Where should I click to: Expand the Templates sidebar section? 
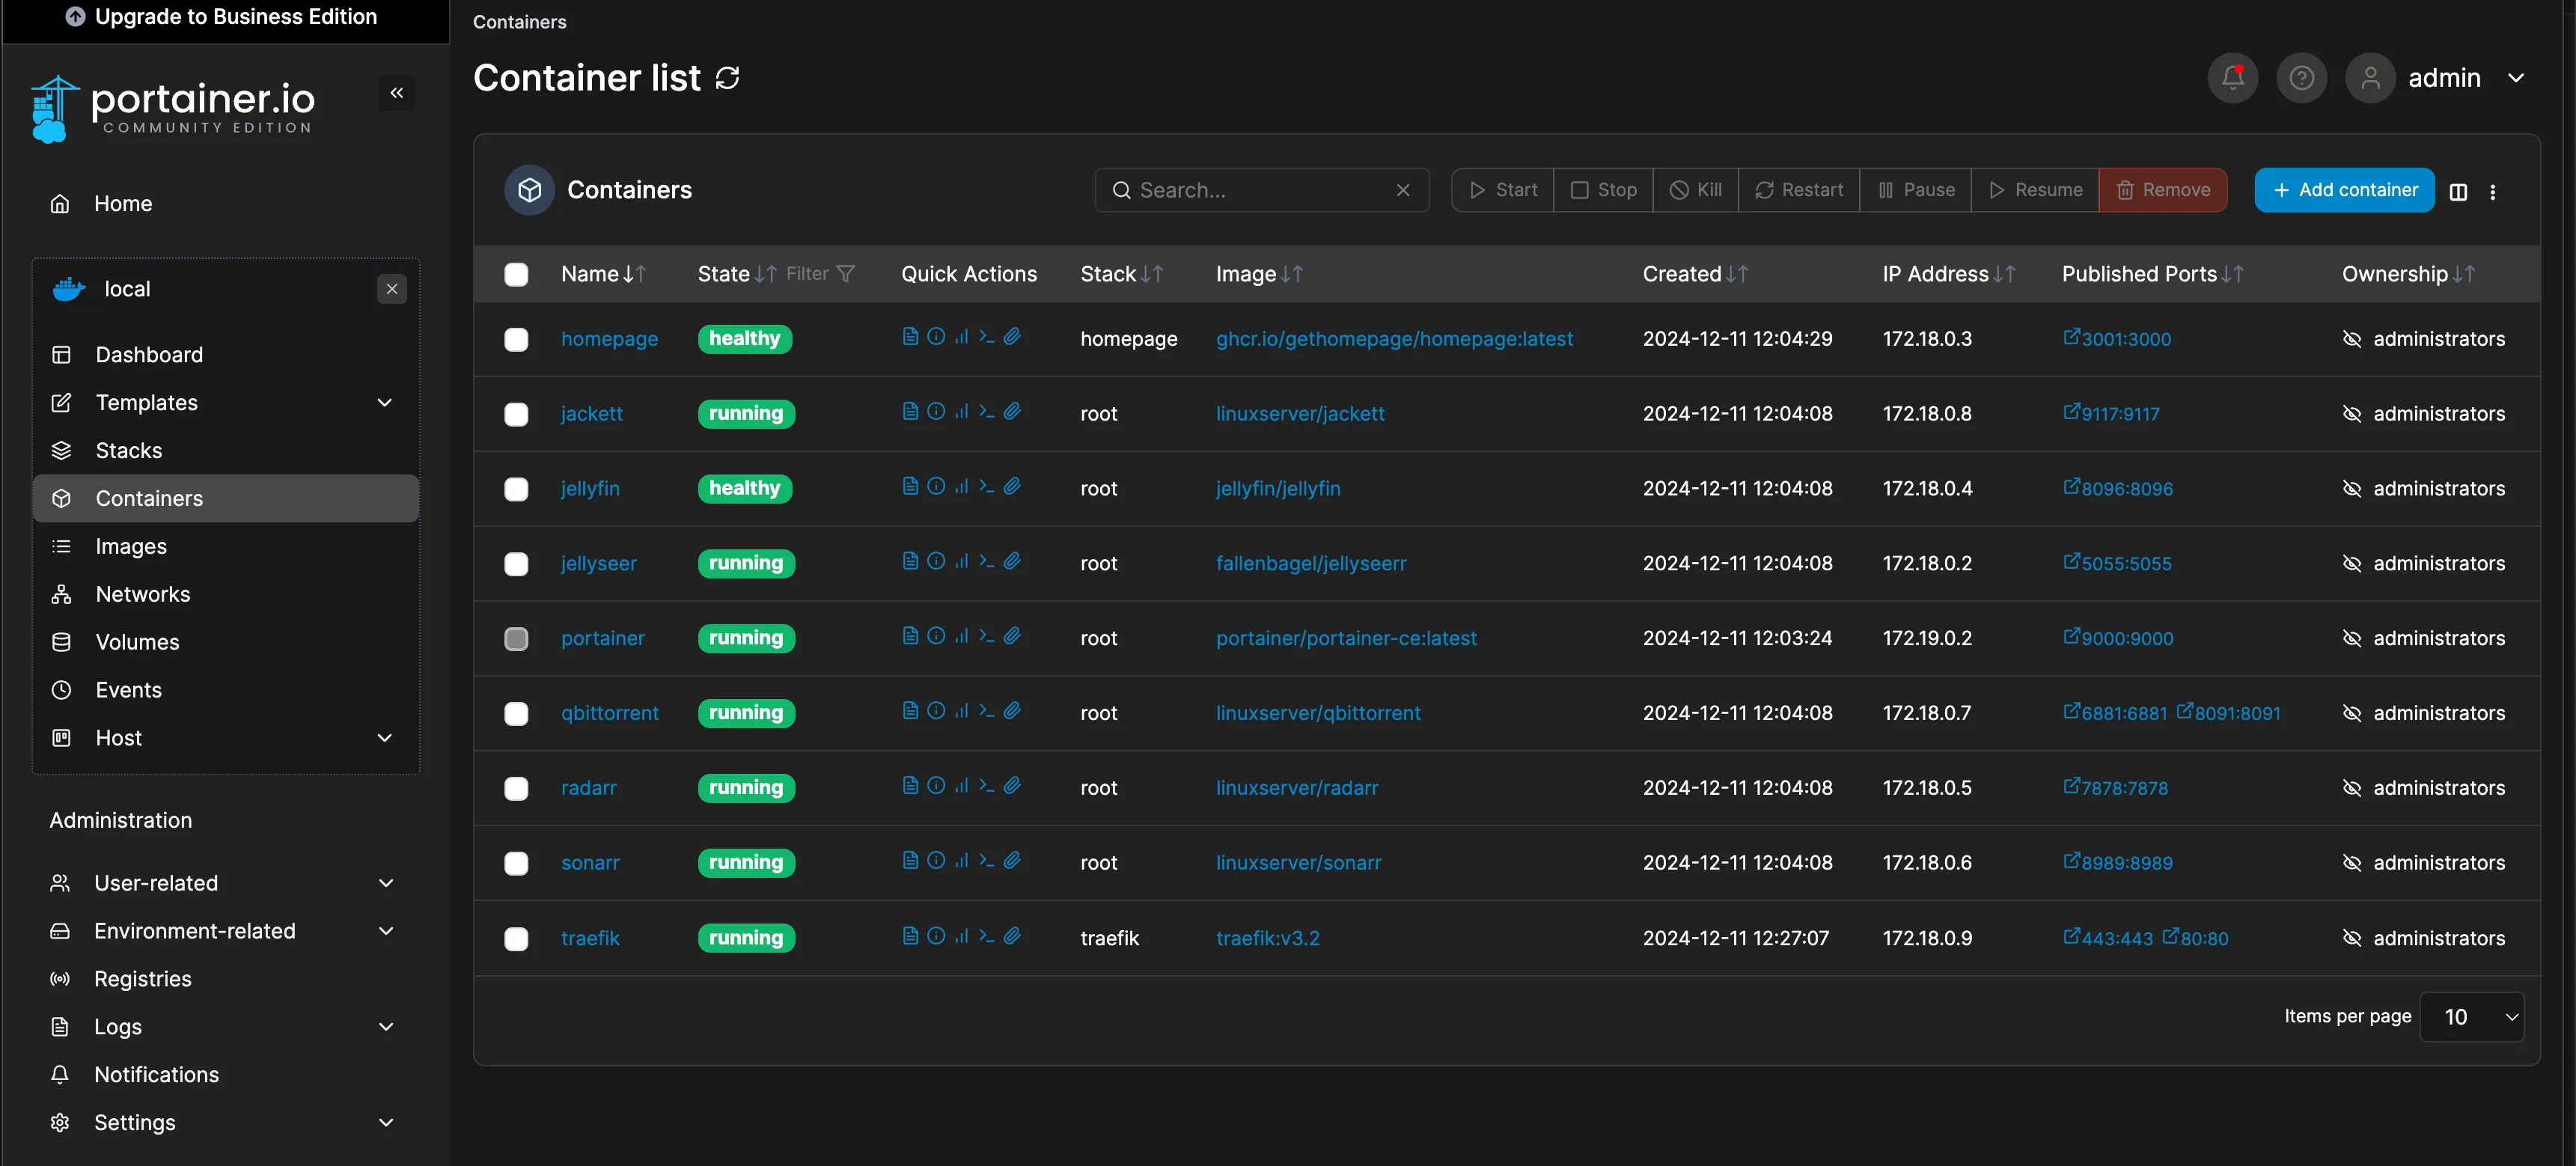[x=385, y=403]
